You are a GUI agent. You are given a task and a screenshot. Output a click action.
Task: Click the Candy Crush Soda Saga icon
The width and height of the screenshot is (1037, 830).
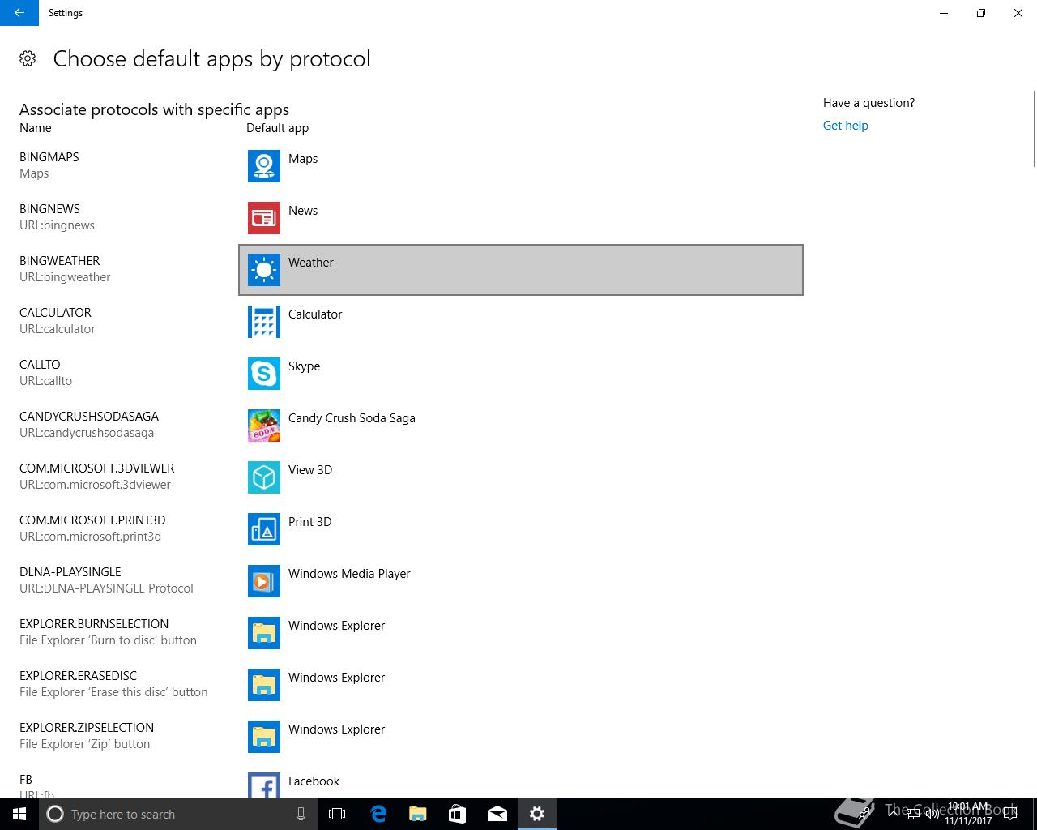(x=264, y=426)
